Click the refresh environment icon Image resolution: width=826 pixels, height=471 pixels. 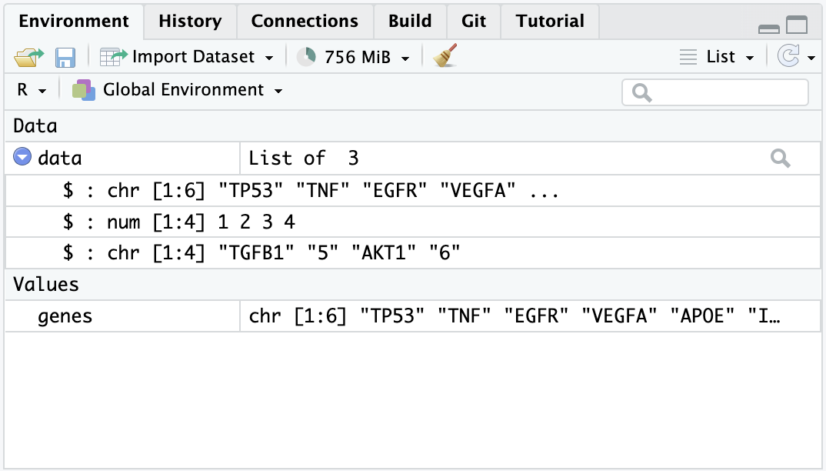click(x=788, y=57)
